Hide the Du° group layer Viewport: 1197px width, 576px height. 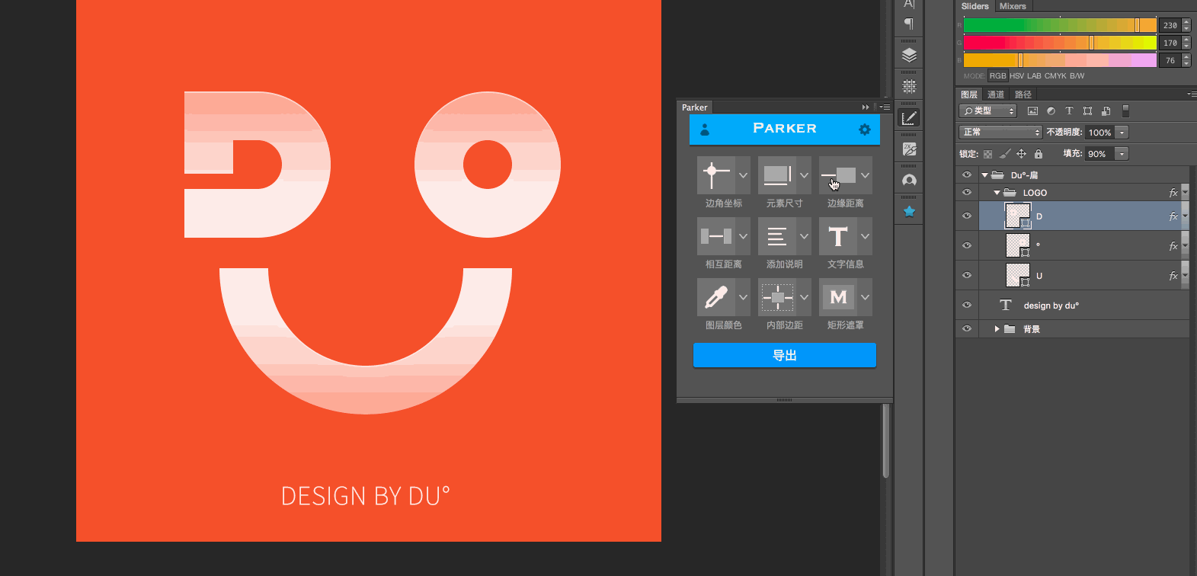[967, 175]
